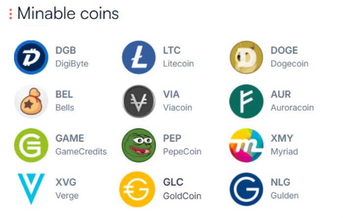Select the DOGE ticker text

coord(284,50)
